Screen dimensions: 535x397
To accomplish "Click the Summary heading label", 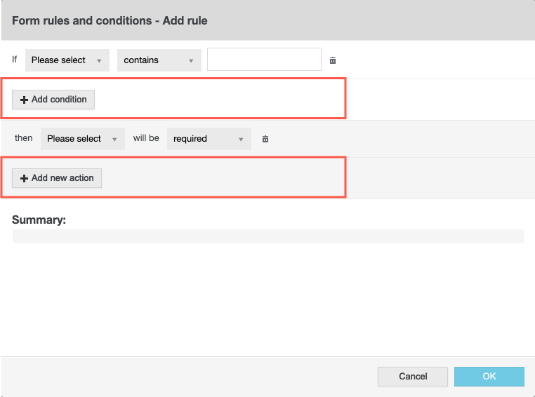I will tap(39, 220).
